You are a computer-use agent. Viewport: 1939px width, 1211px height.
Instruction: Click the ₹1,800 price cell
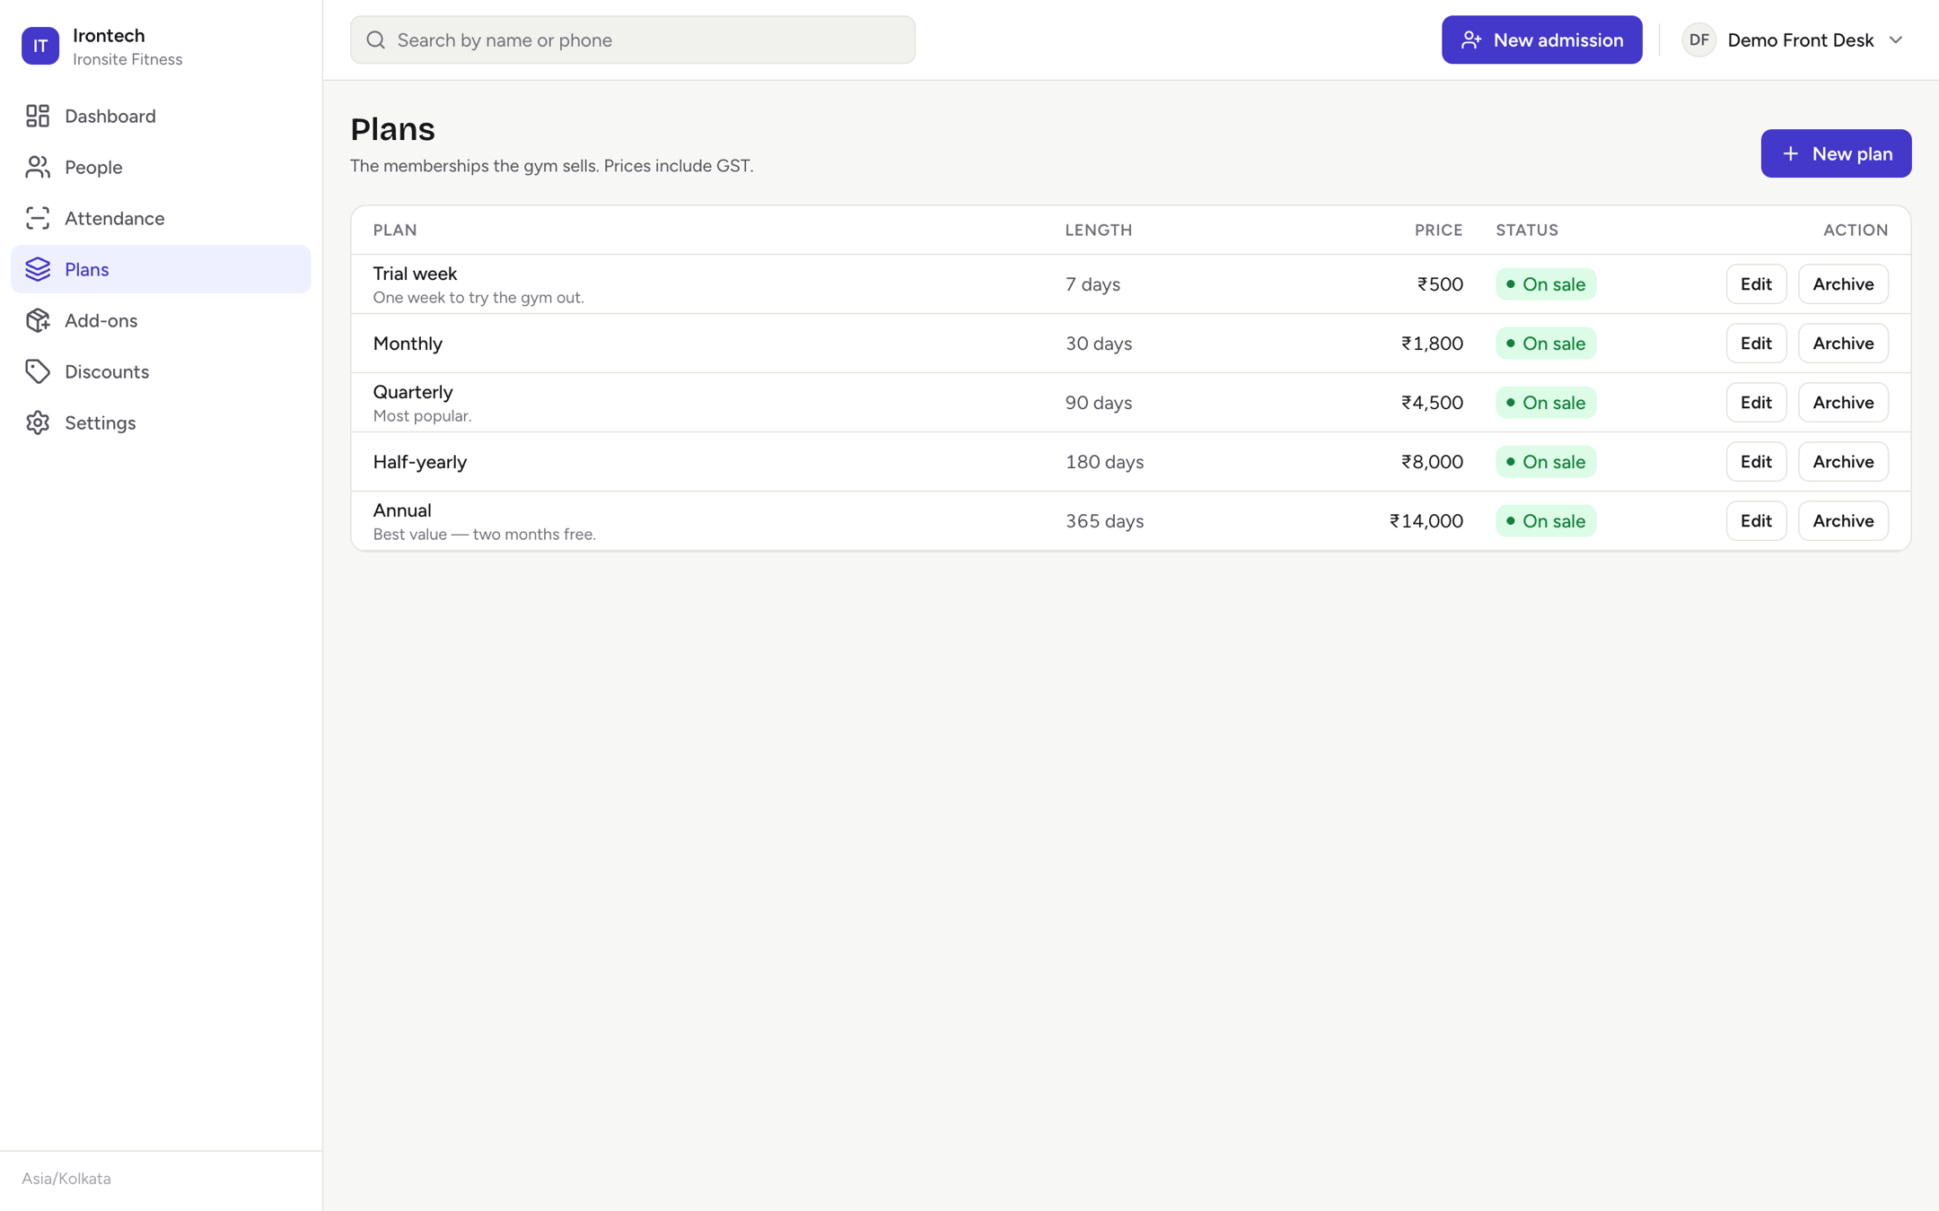tap(1432, 344)
